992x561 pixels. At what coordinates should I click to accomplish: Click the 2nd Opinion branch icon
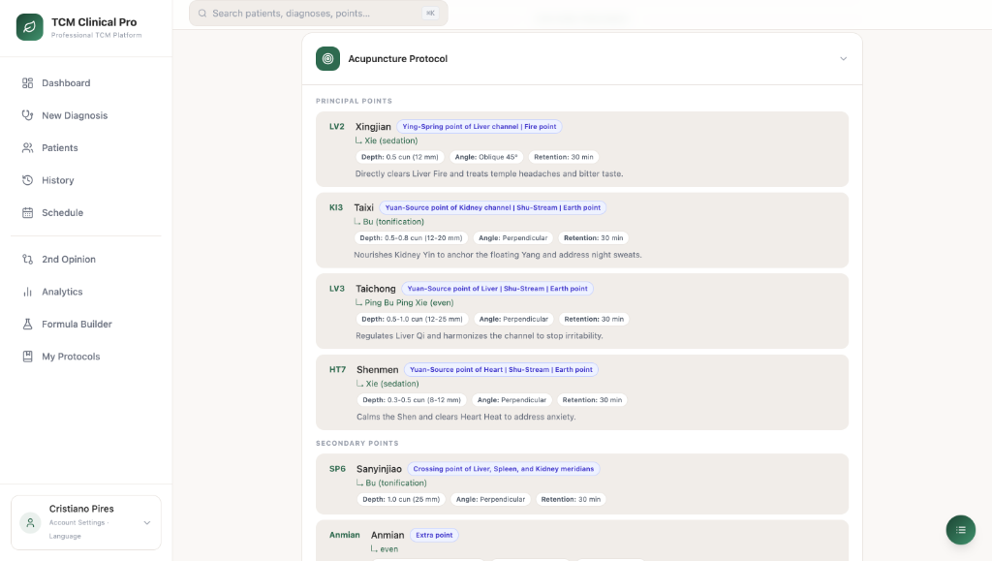pyautogui.click(x=27, y=260)
